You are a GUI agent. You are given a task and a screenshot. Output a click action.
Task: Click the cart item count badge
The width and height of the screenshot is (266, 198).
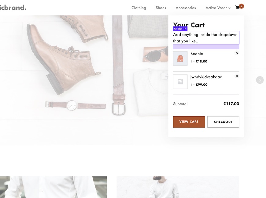tap(242, 6)
